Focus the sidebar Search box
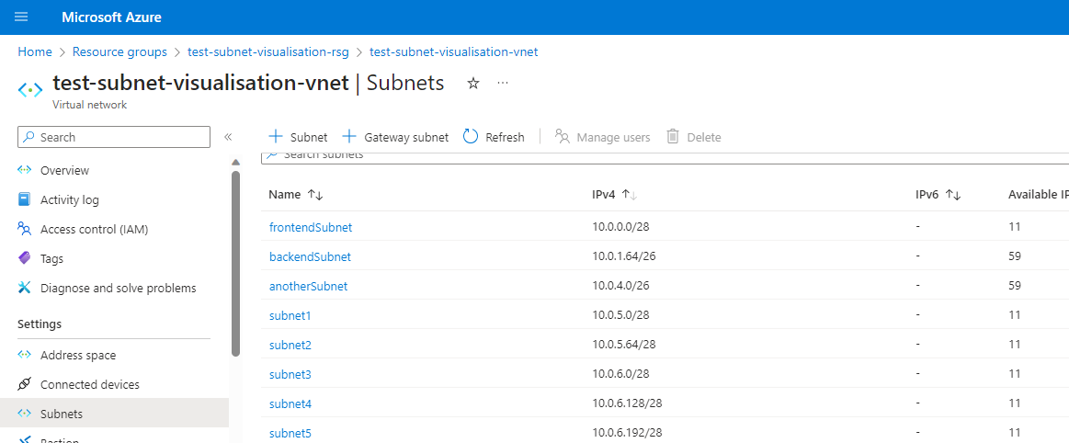The image size is (1069, 443). [x=114, y=137]
